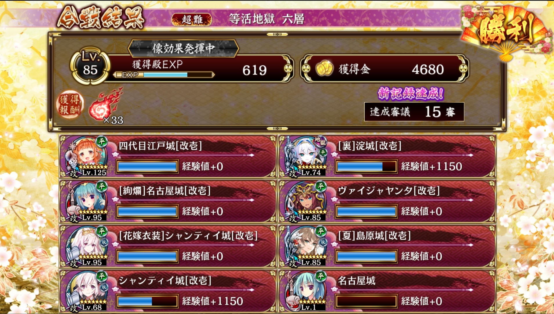Tap the [絢爛]名古屋城[改壱] character portrait
554x314 pixels.
coord(87,201)
